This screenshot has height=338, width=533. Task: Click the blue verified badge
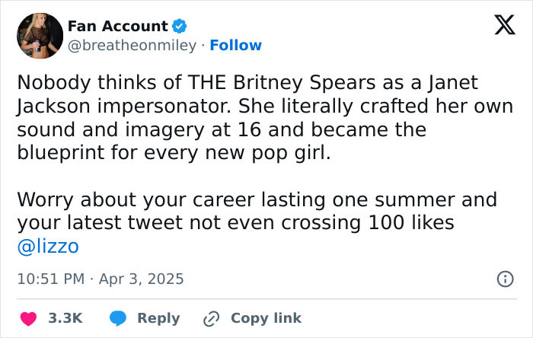(179, 27)
